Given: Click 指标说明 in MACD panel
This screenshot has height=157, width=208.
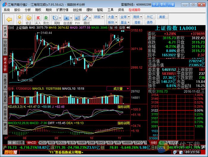Looking at the screenshot, I should click(124, 123).
